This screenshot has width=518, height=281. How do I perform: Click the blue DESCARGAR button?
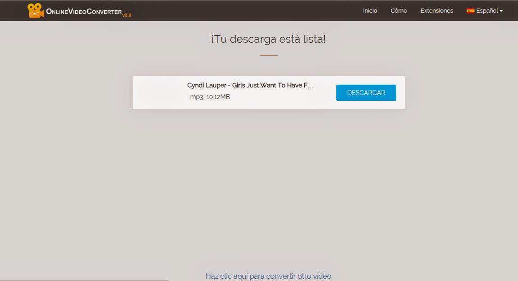[x=366, y=93]
